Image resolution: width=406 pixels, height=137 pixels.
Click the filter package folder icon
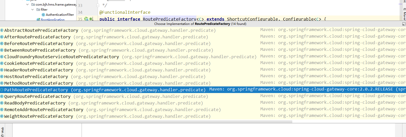[38, 10]
